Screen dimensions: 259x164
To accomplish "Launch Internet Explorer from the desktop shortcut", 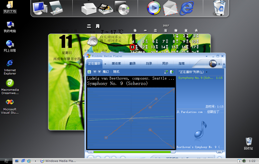I will coord(10,67).
